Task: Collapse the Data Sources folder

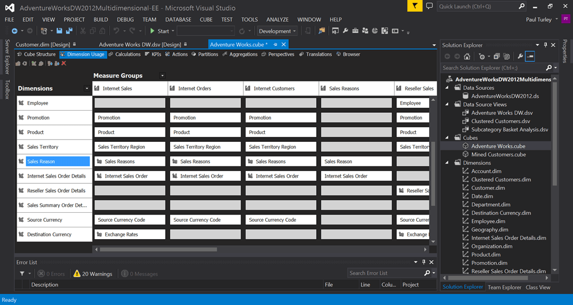Action: (x=447, y=88)
